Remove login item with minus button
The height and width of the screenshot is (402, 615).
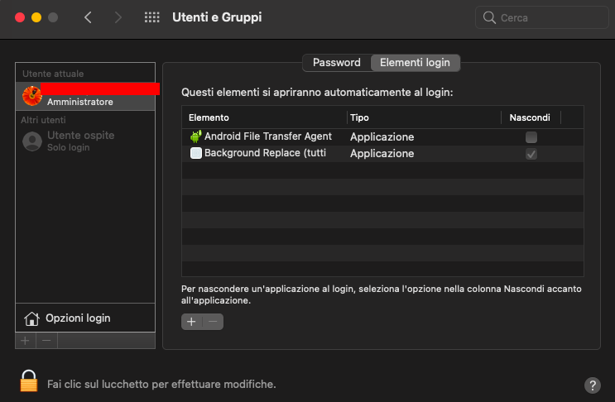pos(213,322)
